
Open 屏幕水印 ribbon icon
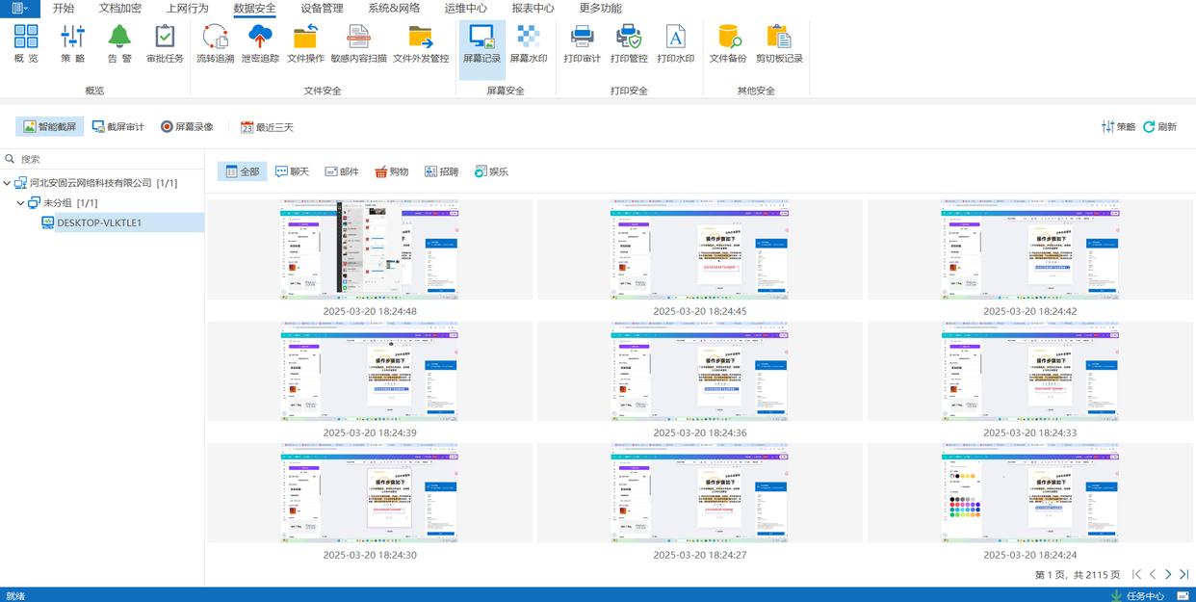[528, 39]
